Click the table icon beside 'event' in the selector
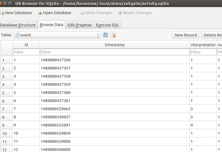Screen dimensions: 222x152 point(18,35)
